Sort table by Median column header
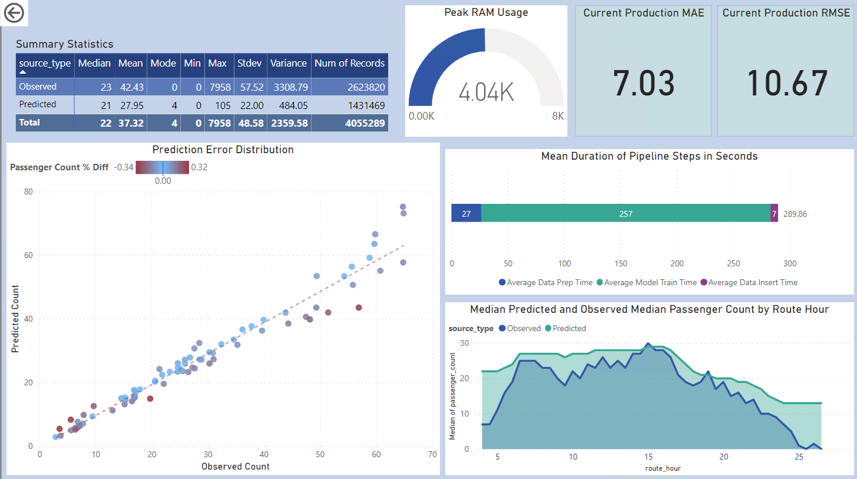Screen dimensions: 857x479 click(94, 64)
